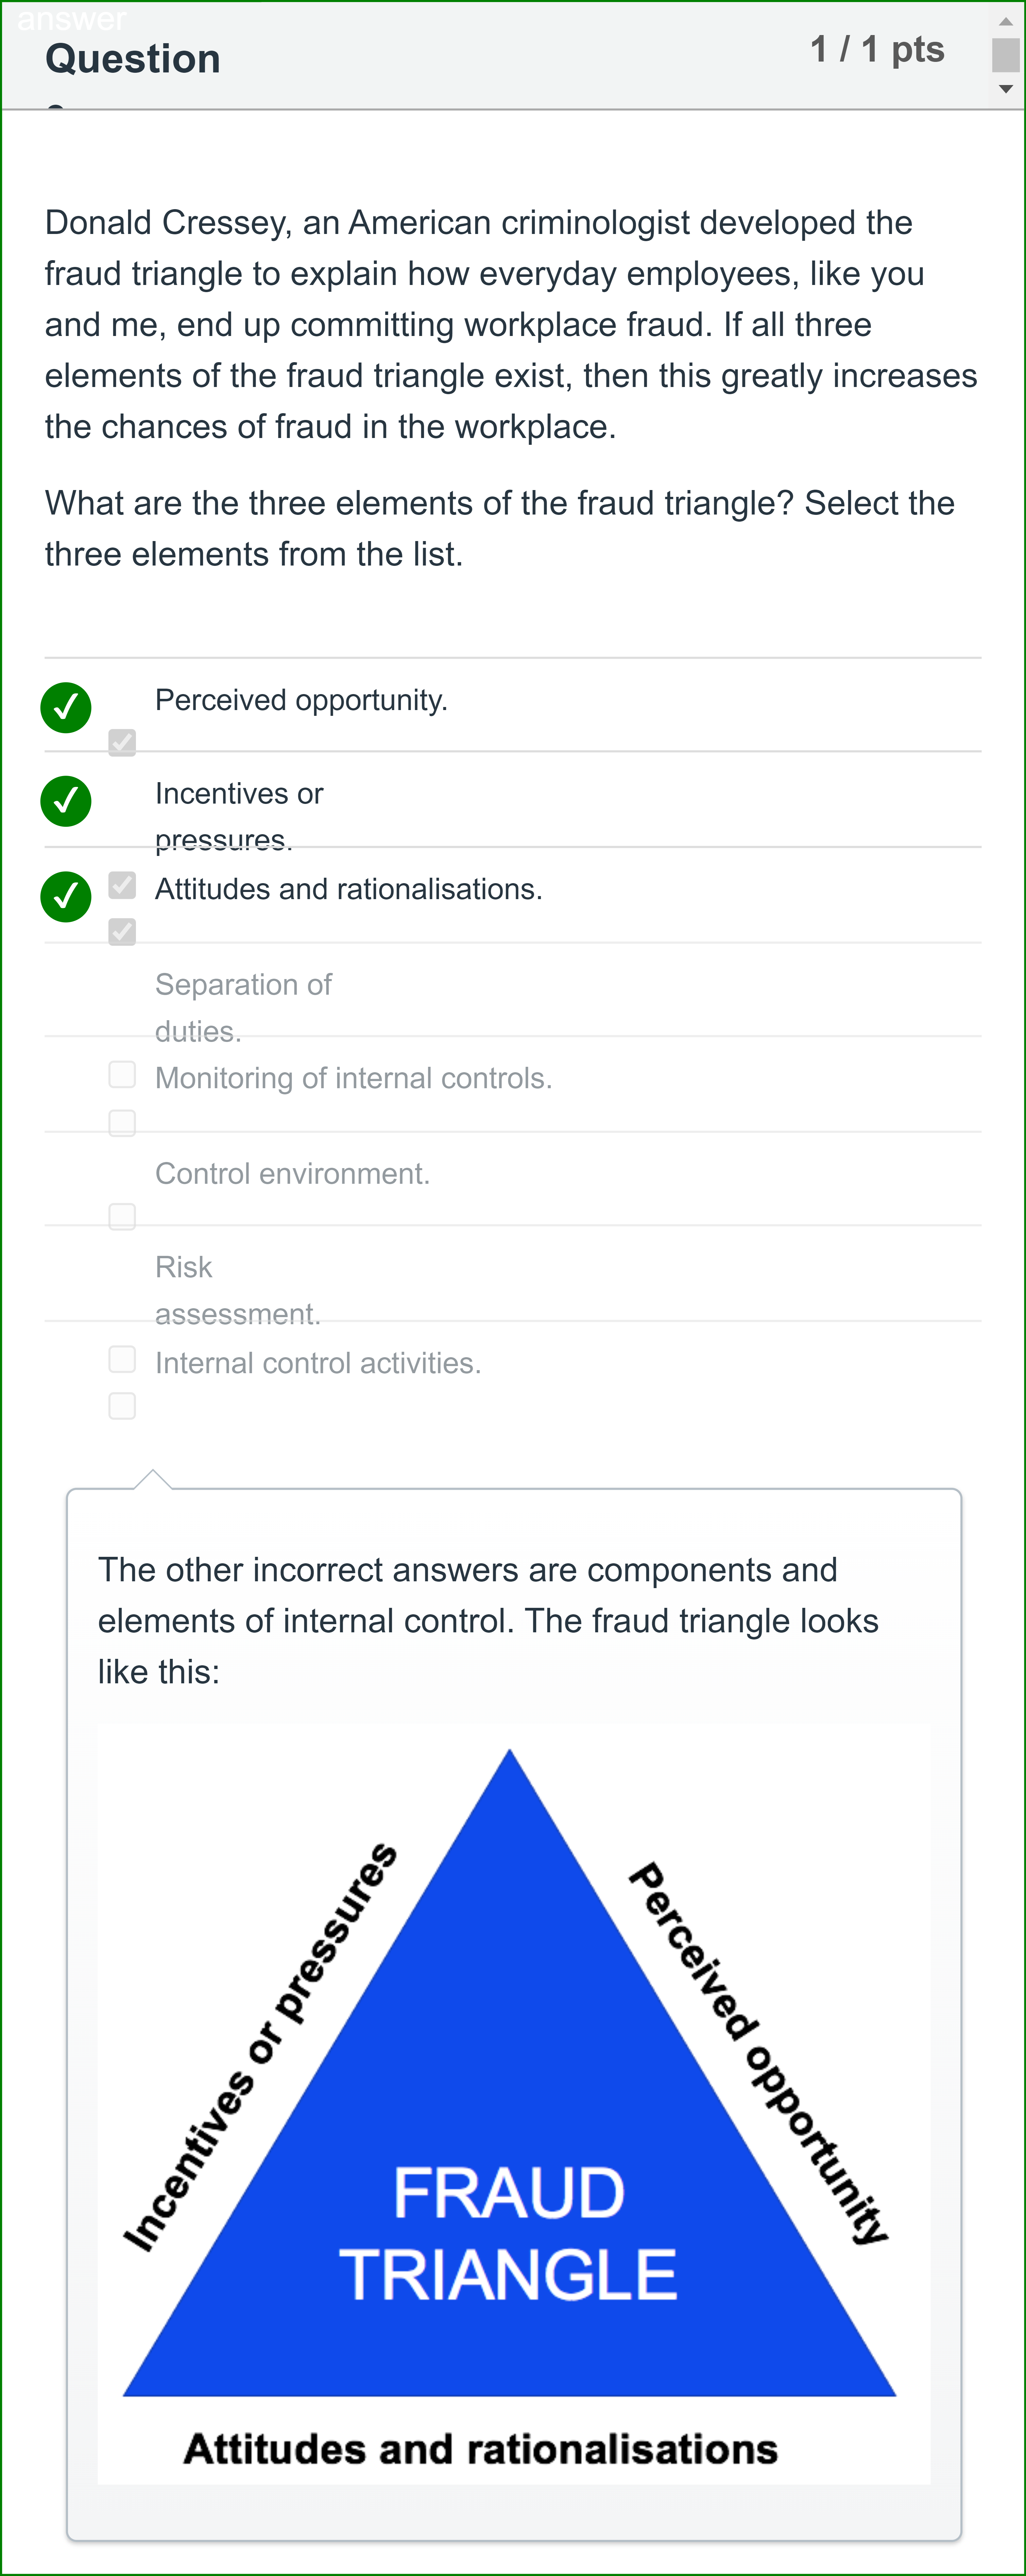Screen dimensions: 1026x2576
Task: Click the feedback text about incorrect answers
Action: point(488,1620)
